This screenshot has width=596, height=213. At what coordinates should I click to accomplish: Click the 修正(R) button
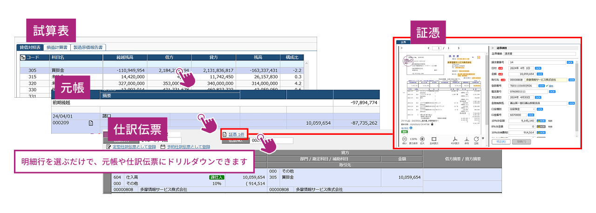click(x=501, y=141)
